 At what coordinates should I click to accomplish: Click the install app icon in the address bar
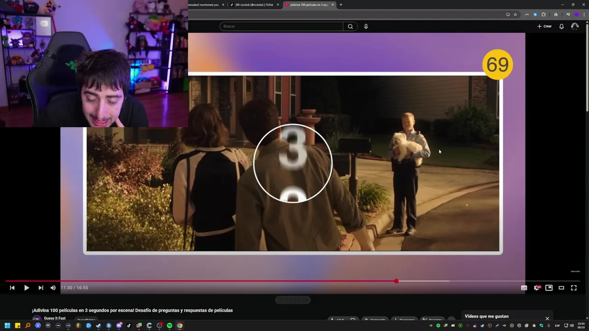point(508,14)
